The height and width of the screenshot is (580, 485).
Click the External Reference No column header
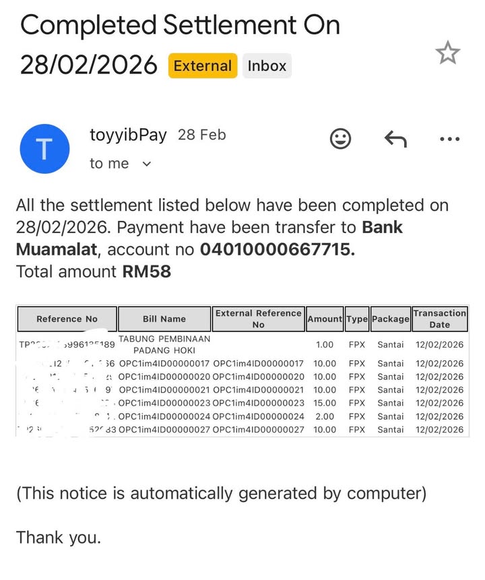pos(258,319)
